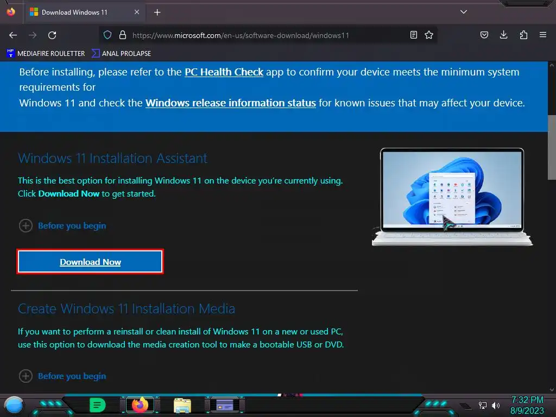Click the Download Now button
The image size is (556, 417).
pyautogui.click(x=90, y=262)
